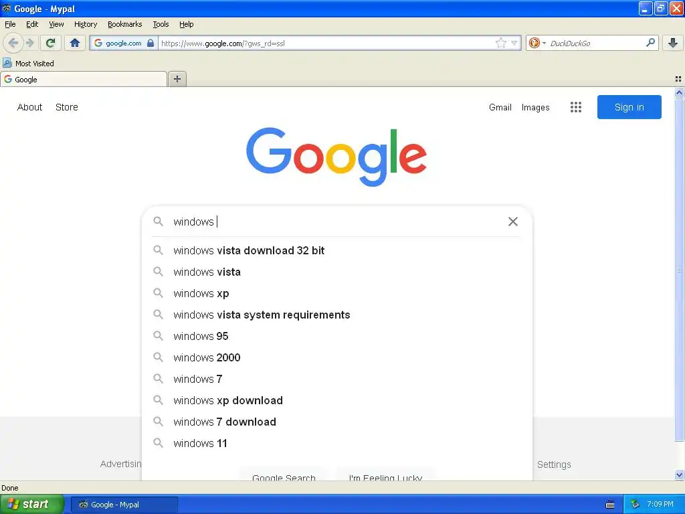Open the Gmail link

pyautogui.click(x=500, y=107)
